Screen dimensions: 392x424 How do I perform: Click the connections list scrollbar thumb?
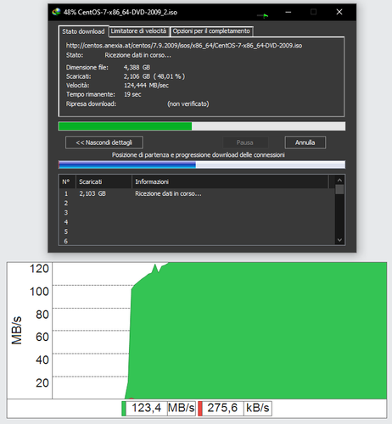[339, 189]
